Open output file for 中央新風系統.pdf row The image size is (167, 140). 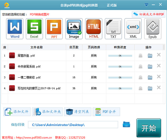[x=141, y=67]
